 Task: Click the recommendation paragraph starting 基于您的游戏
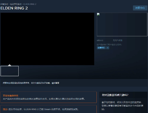pos(123,106)
